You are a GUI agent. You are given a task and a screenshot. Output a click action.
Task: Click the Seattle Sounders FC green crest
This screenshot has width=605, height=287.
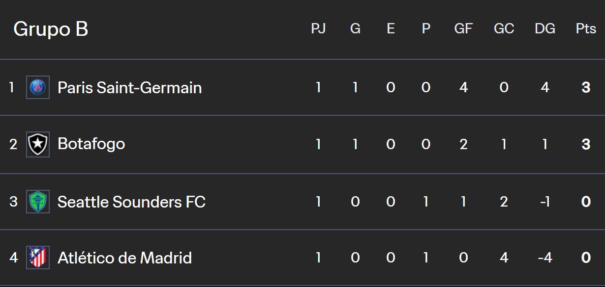point(38,202)
